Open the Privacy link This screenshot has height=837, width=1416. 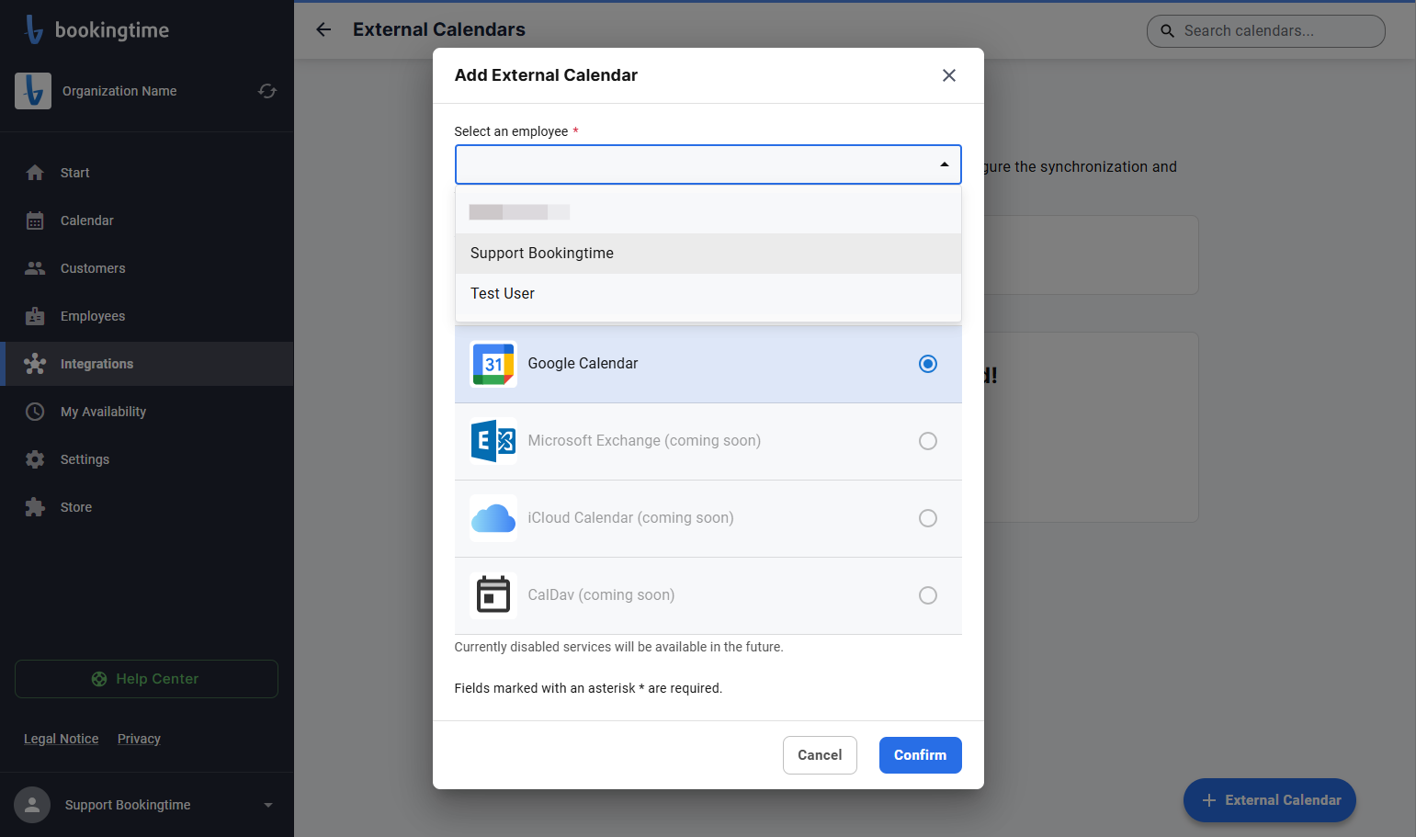click(x=139, y=739)
